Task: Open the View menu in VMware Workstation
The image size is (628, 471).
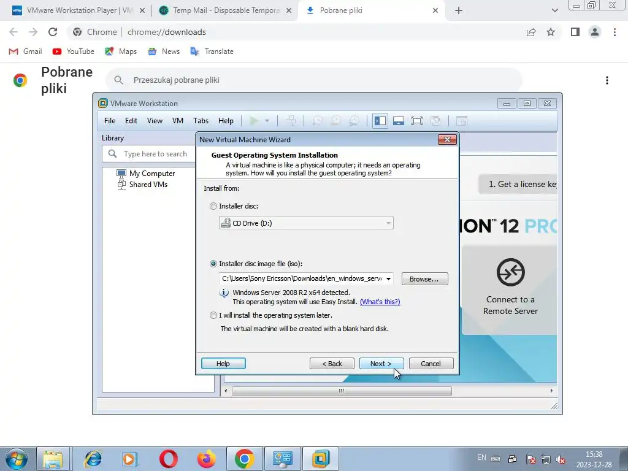Action: 155,121
